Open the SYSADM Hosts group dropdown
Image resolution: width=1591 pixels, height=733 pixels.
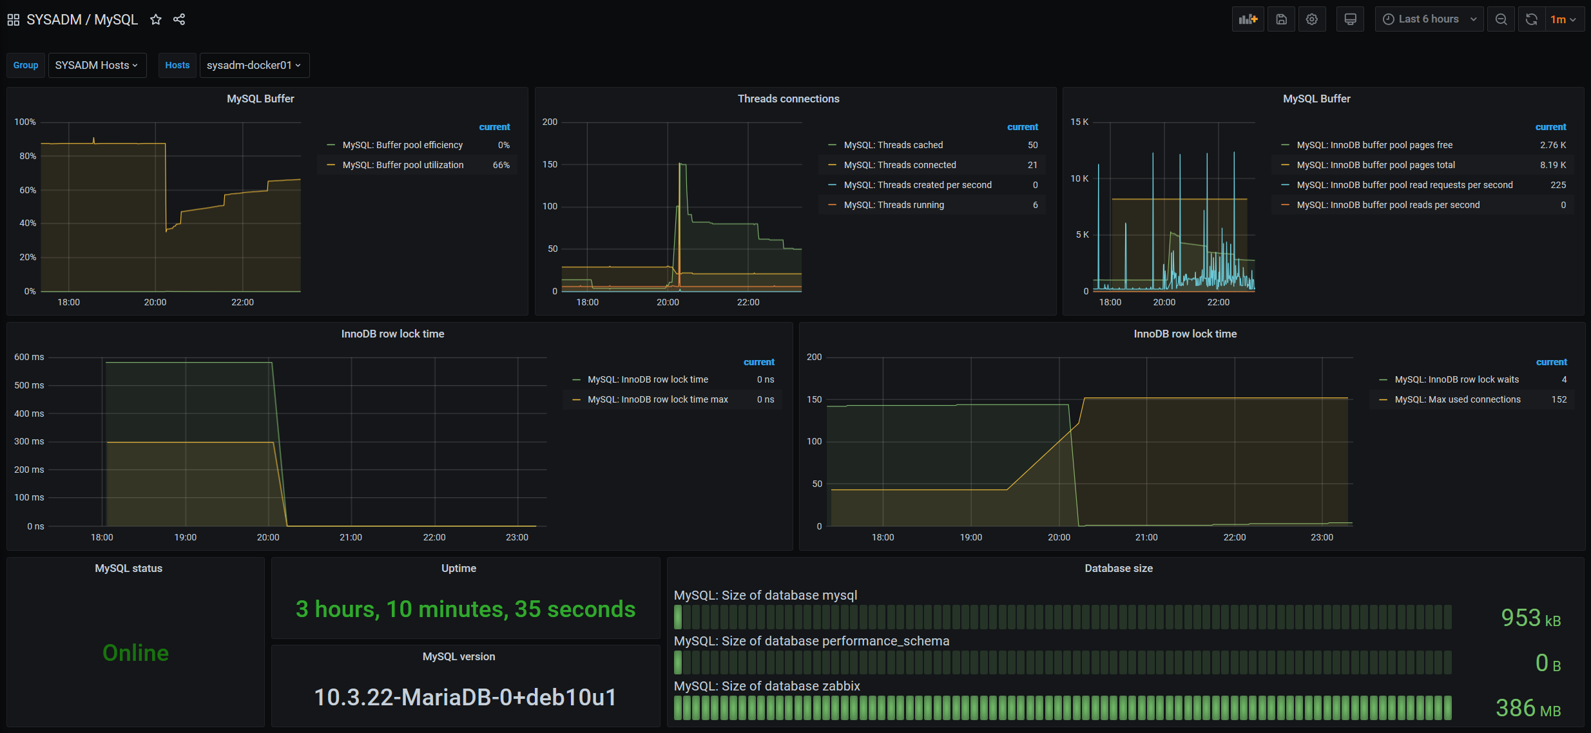coord(97,65)
